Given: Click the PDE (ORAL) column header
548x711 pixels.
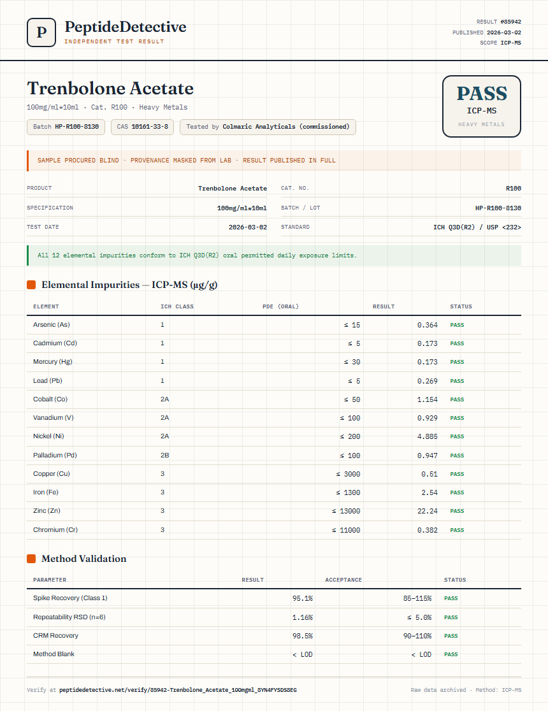Looking at the screenshot, I should pyautogui.click(x=280, y=306).
